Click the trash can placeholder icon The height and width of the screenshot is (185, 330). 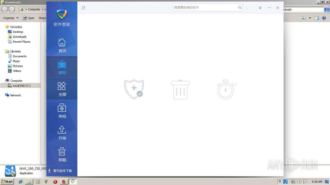pos(180,89)
